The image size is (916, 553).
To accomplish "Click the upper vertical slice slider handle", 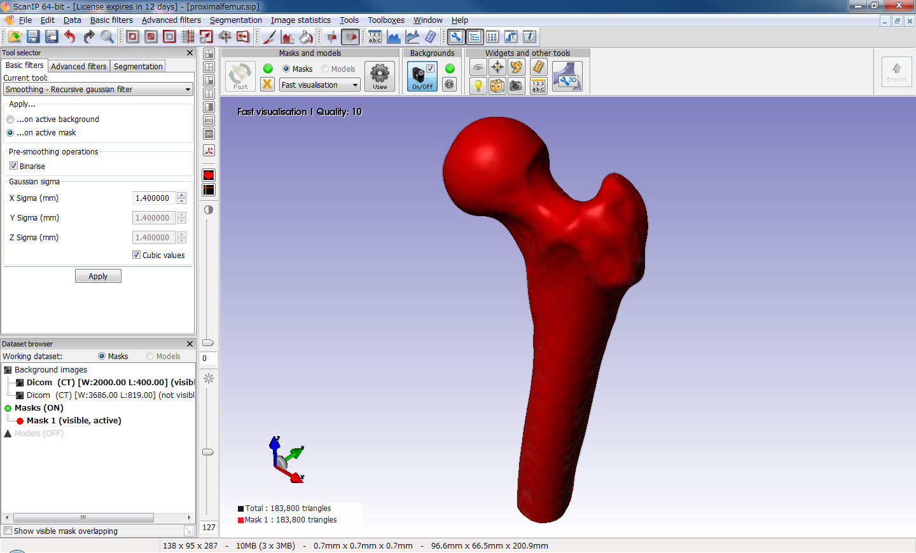I will pyautogui.click(x=208, y=343).
